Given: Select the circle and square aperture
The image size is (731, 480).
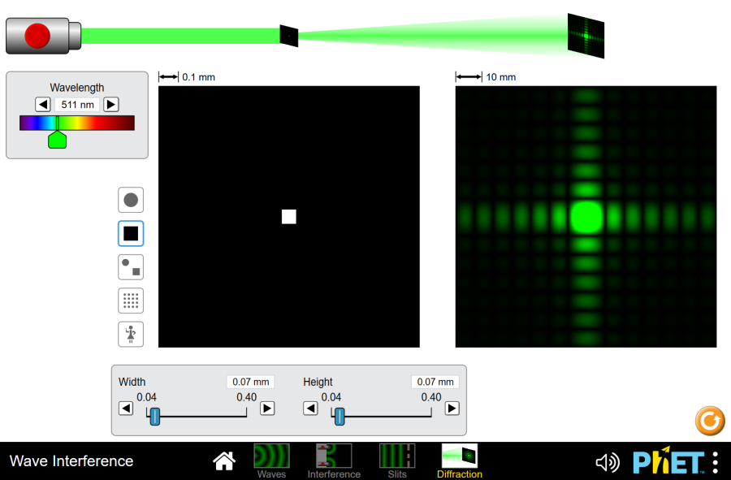Looking at the screenshot, I should pyautogui.click(x=131, y=267).
